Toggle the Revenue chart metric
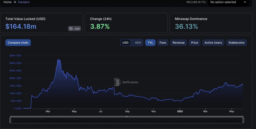The width and height of the screenshot is (256, 129). click(x=178, y=42)
